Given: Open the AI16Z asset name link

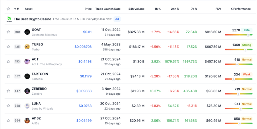Looking at the screenshot, I should [x=36, y=118].
